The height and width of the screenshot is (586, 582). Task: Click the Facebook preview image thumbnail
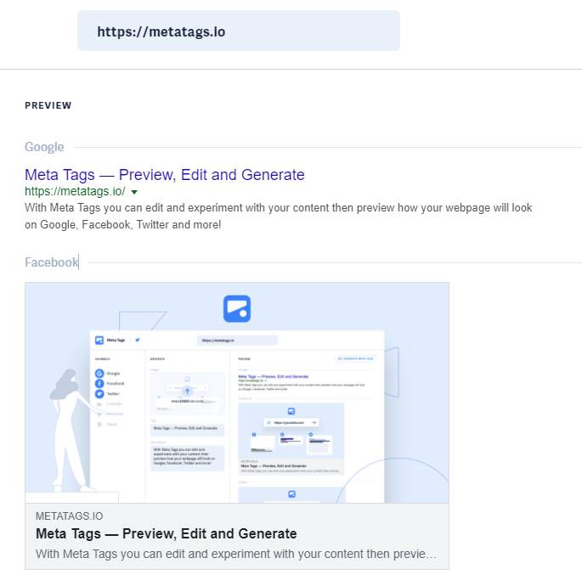pos(237,392)
